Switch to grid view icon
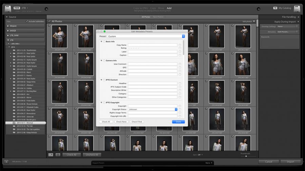The height and width of the screenshot is (171, 305). (x=51, y=155)
